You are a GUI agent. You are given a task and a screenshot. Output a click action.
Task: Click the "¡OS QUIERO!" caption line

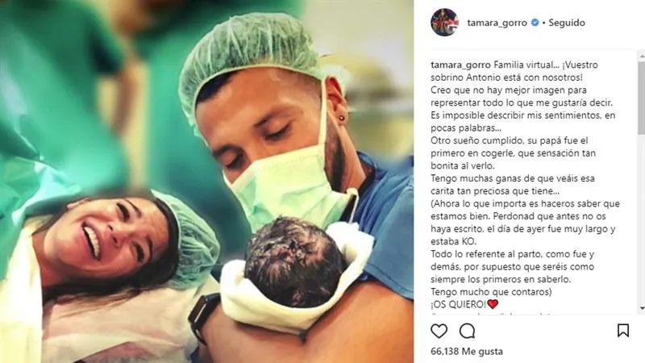464,304
